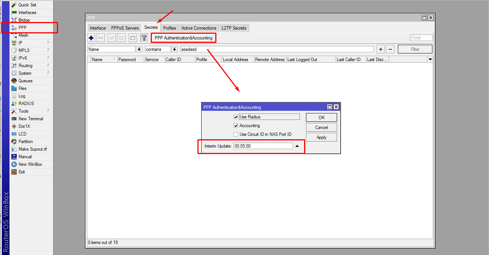Click the PPP Authentication&Accounting button

tap(183, 38)
